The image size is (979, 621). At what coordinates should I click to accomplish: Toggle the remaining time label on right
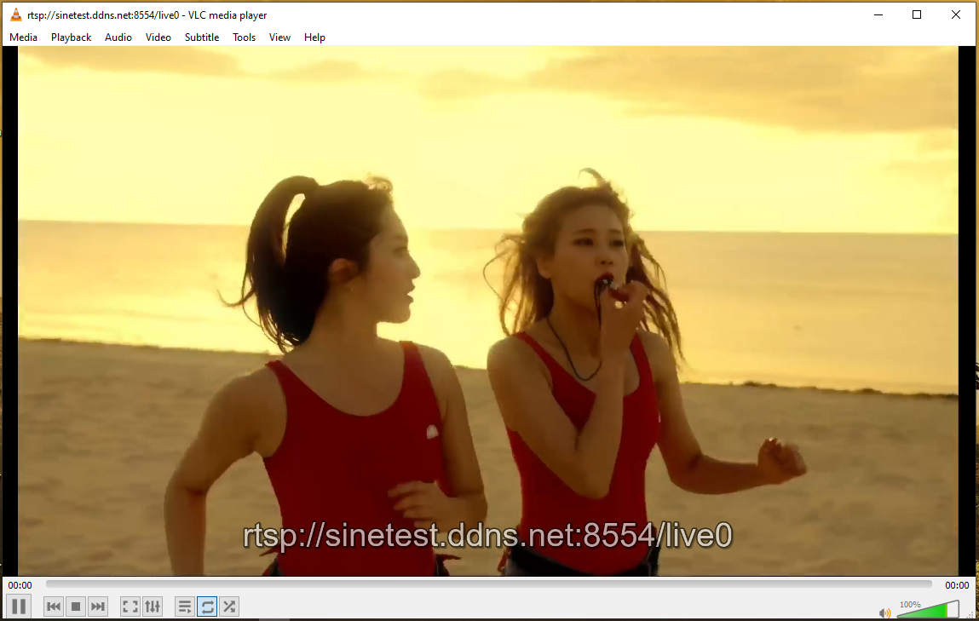(x=957, y=585)
